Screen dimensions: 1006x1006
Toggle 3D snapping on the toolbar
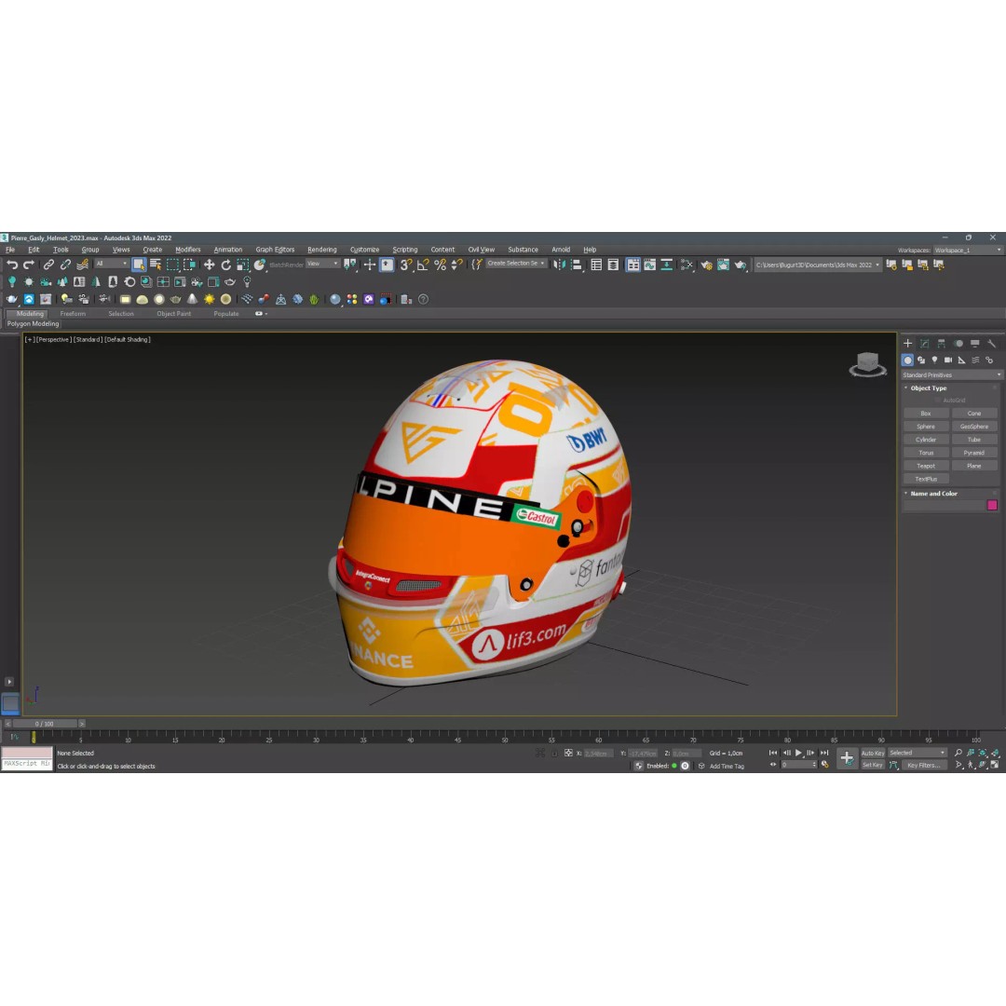point(406,265)
